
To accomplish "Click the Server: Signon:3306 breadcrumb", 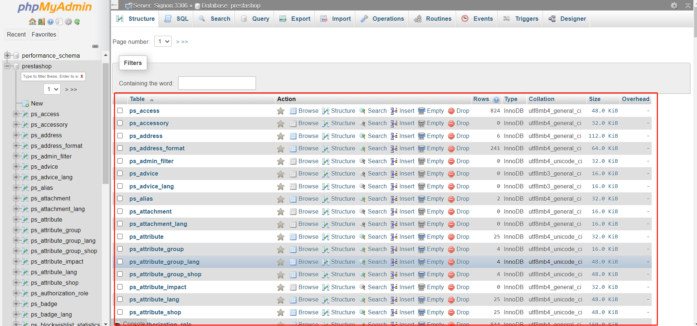I will point(160,5).
